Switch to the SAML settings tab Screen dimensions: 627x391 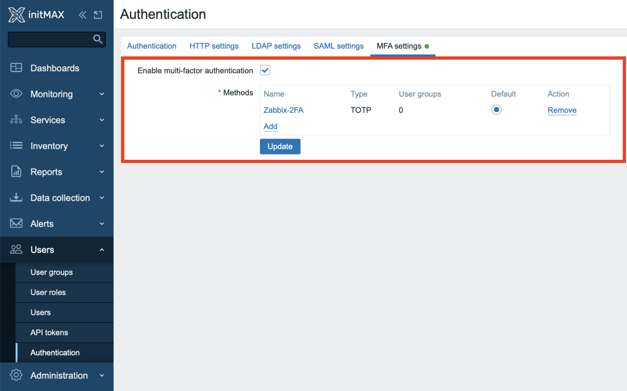(338, 46)
